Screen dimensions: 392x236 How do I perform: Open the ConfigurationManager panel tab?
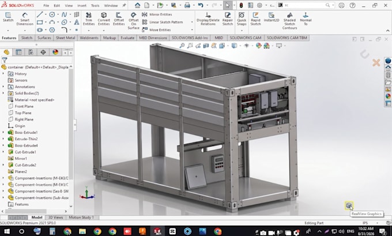pyautogui.click(x=31, y=52)
